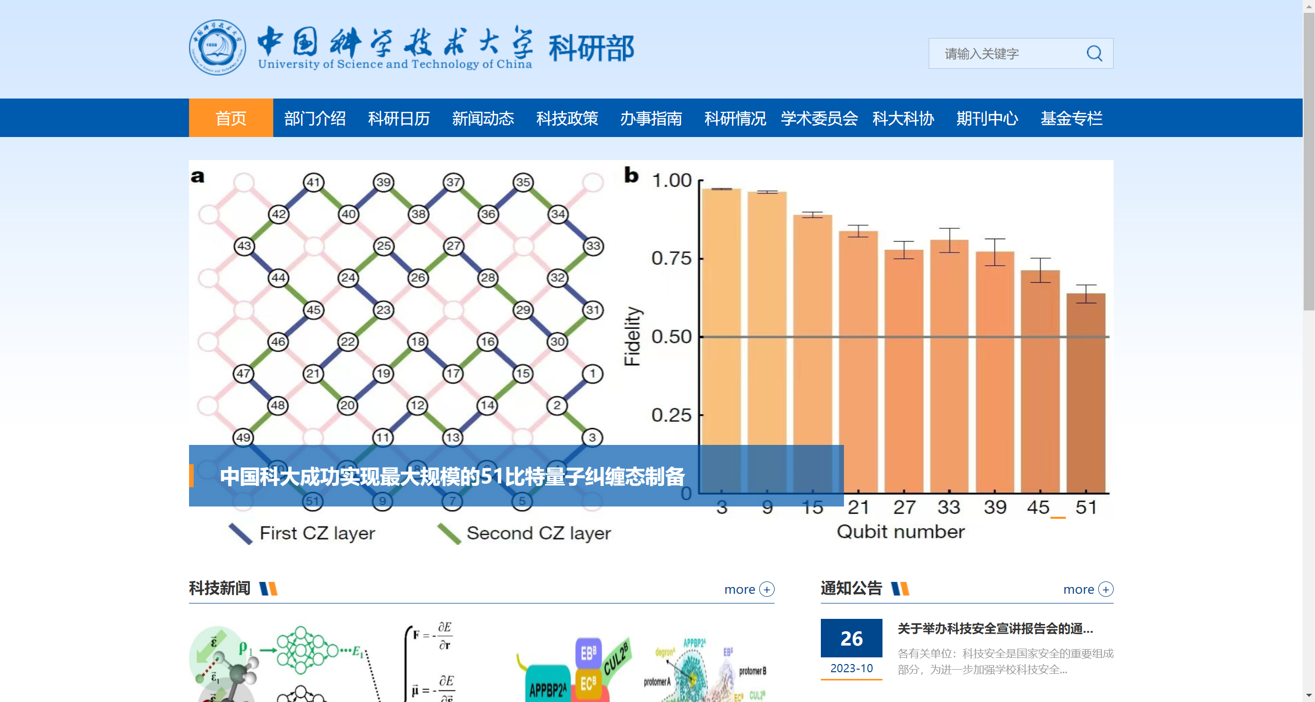Click the USTC university seal logo
Viewport: 1315px width, 702px height.
coord(217,48)
